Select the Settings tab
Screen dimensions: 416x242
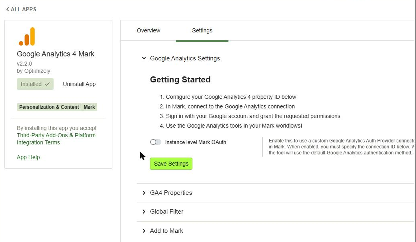pyautogui.click(x=202, y=30)
